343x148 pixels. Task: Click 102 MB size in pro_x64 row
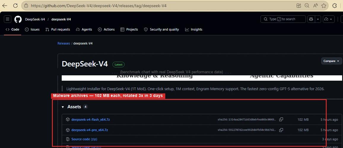(x=303, y=130)
